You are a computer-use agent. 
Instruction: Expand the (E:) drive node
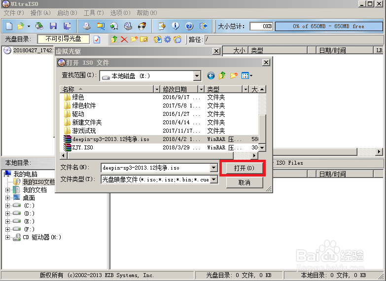point(7,222)
